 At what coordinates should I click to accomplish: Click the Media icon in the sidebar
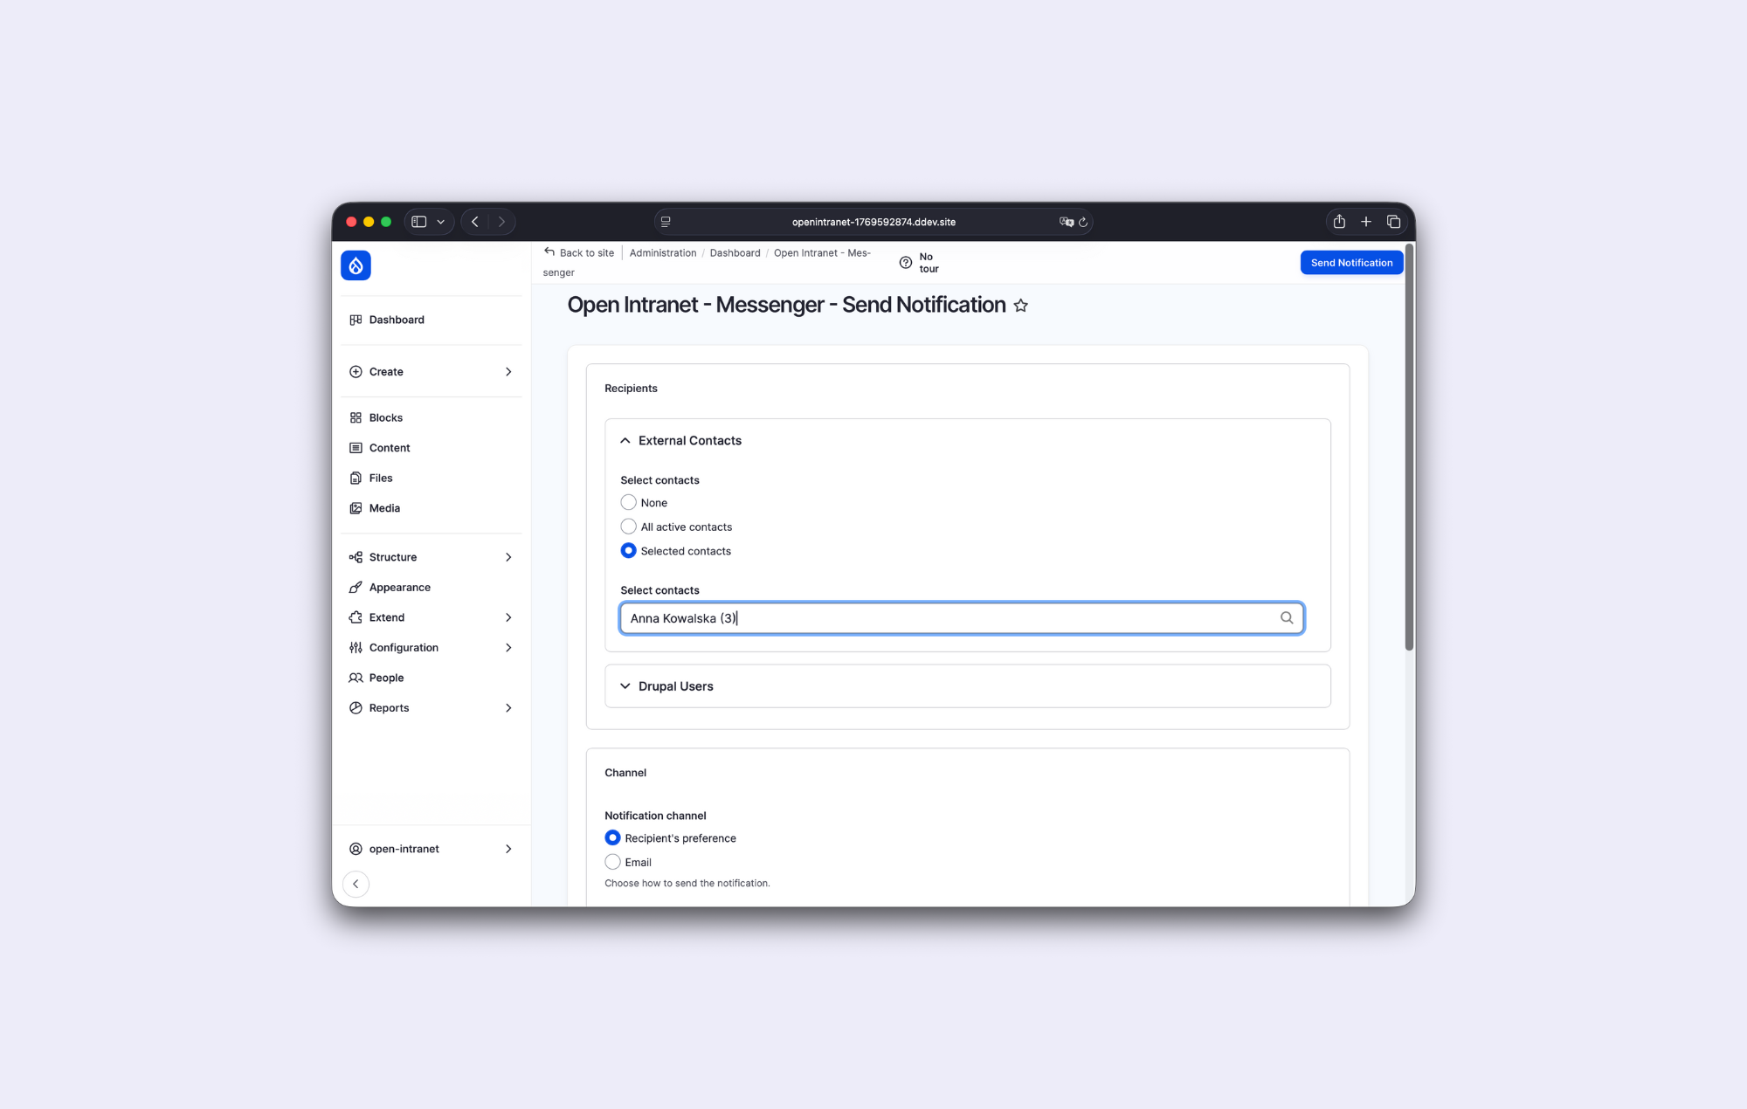[x=356, y=507]
